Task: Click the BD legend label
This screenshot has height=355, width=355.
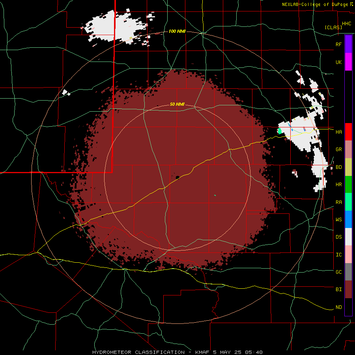Action: pos(339,167)
